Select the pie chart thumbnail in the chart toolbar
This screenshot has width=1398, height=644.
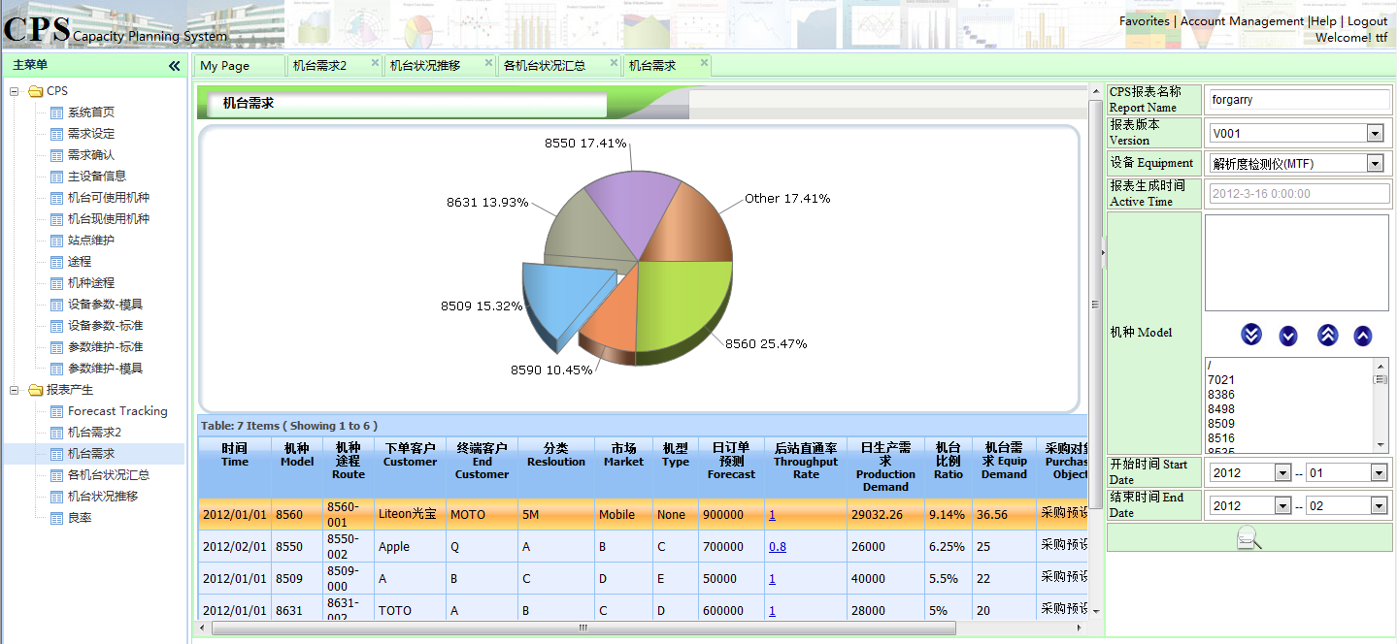[x=416, y=25]
